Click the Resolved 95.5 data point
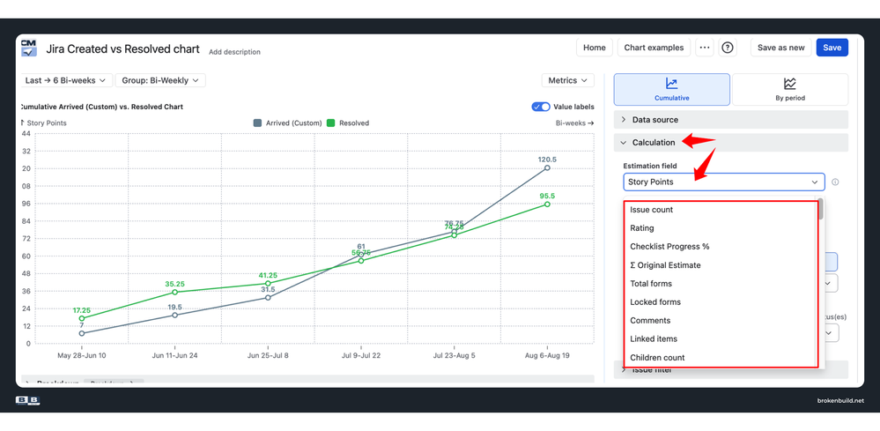This screenshot has height=431, width=880. pyautogui.click(x=547, y=204)
